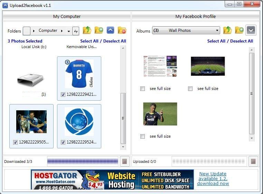Open the New Update available 1.2 link
The height and width of the screenshot is (194, 263).
(x=213, y=178)
